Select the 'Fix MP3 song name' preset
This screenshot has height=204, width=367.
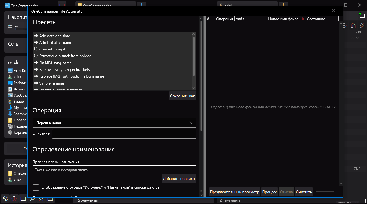pyautogui.click(x=55, y=63)
